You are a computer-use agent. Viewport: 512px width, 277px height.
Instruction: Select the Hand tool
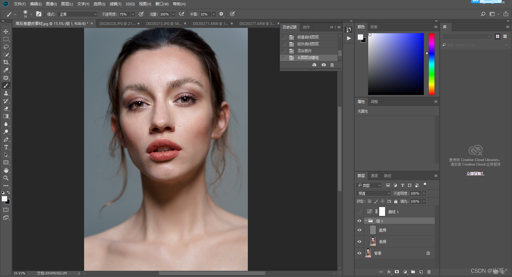[x=6, y=170]
